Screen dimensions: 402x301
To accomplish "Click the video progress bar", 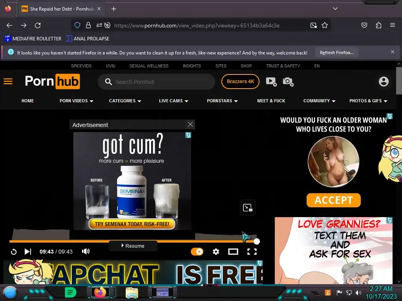I will tap(133, 241).
